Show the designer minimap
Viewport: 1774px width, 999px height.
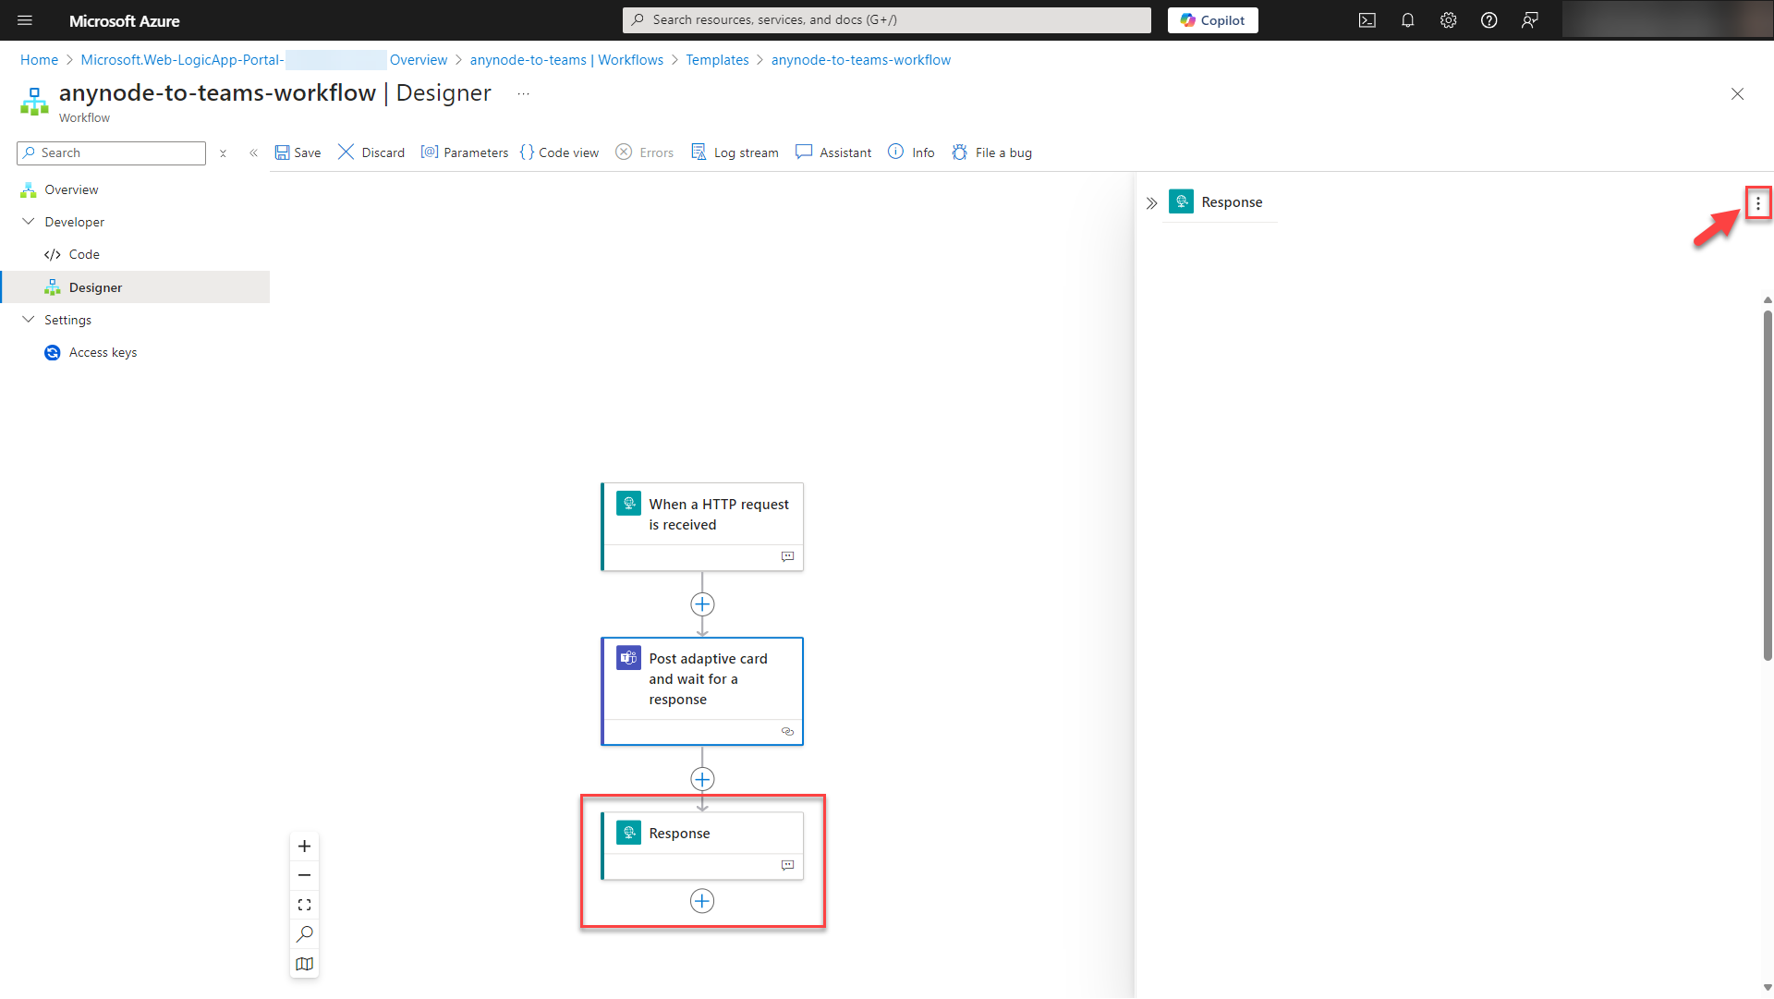(304, 964)
